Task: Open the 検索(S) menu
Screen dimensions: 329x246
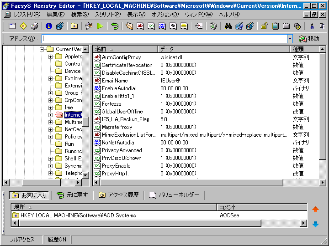Action: (x=80, y=15)
